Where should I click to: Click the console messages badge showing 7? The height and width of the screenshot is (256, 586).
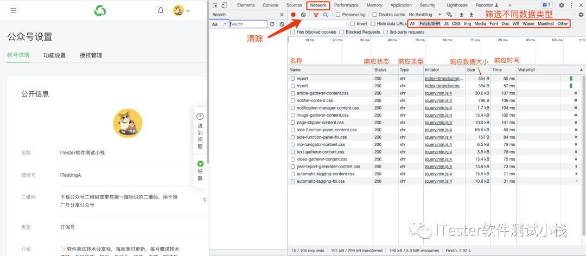(546, 5)
